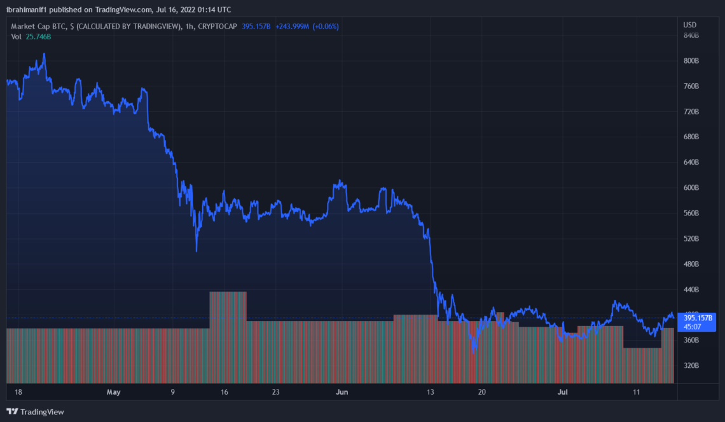The image size is (725, 422).
Task: Click the TradingView logo icon
Action: click(x=12, y=411)
